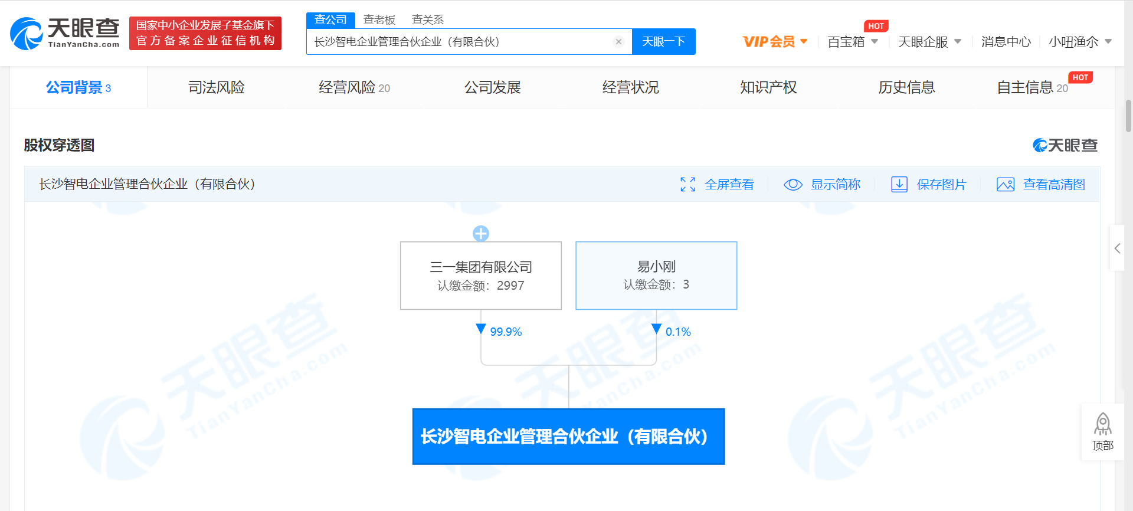Open the 经营状况 tab
The width and height of the screenshot is (1133, 511).
(x=631, y=87)
